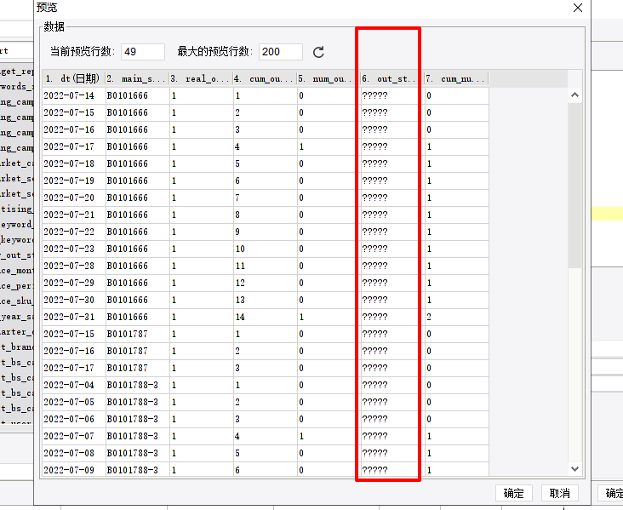Select the first B0101787 cell
The image size is (623, 510).
(138, 334)
